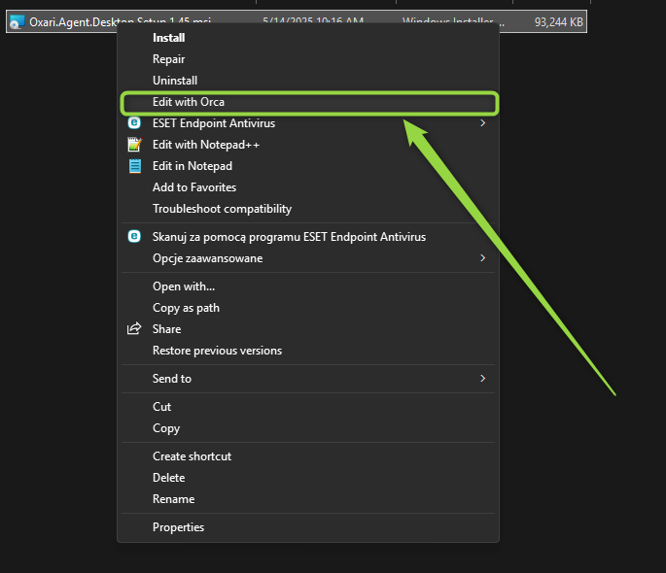
Task: Click the Notepad++ icon in menu
Action: (x=134, y=144)
